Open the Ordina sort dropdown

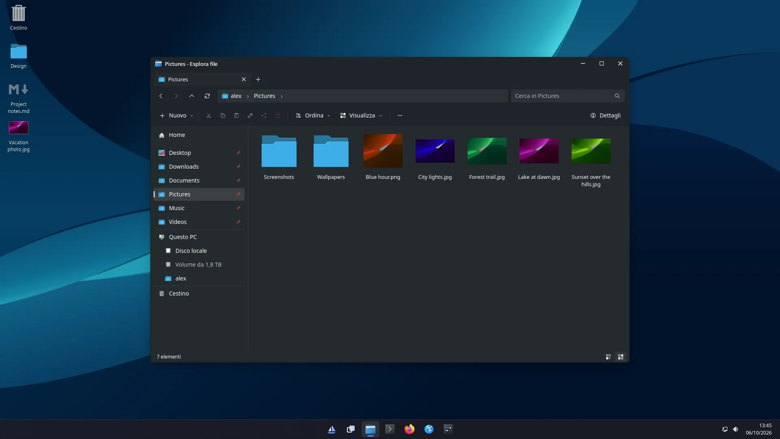[313, 115]
